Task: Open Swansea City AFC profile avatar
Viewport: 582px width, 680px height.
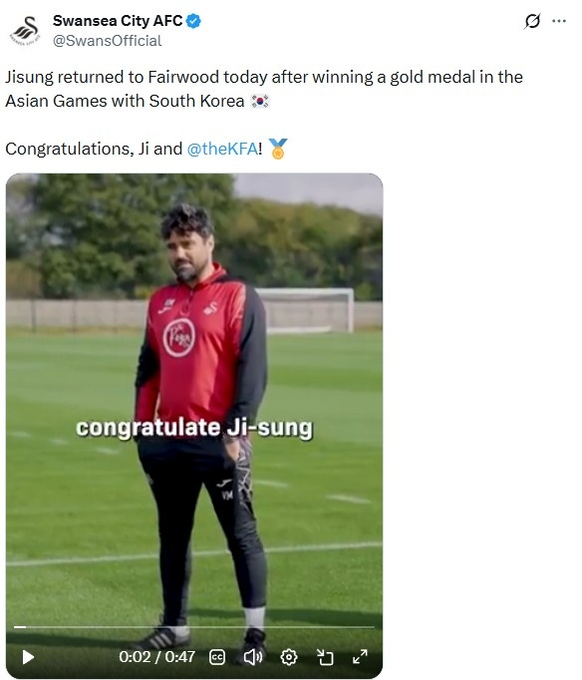Action: 25,30
